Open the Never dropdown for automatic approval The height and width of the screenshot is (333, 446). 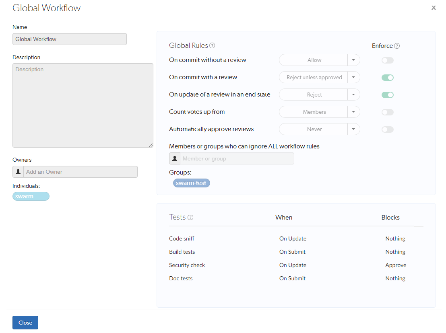(x=353, y=129)
